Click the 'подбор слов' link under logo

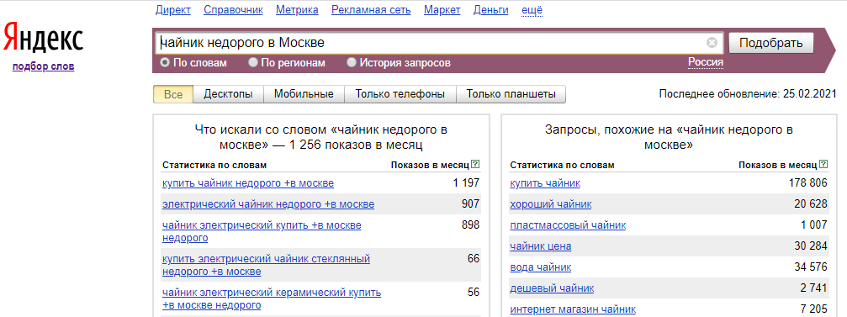[43, 67]
